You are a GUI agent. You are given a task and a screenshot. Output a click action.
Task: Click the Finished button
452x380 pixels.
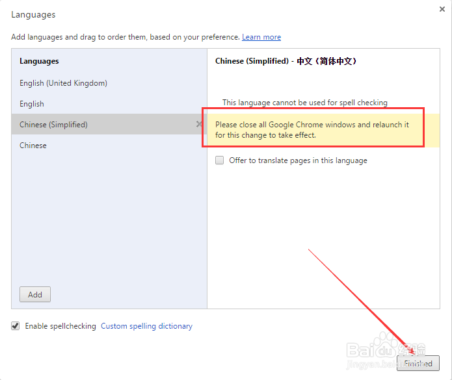pos(418,363)
